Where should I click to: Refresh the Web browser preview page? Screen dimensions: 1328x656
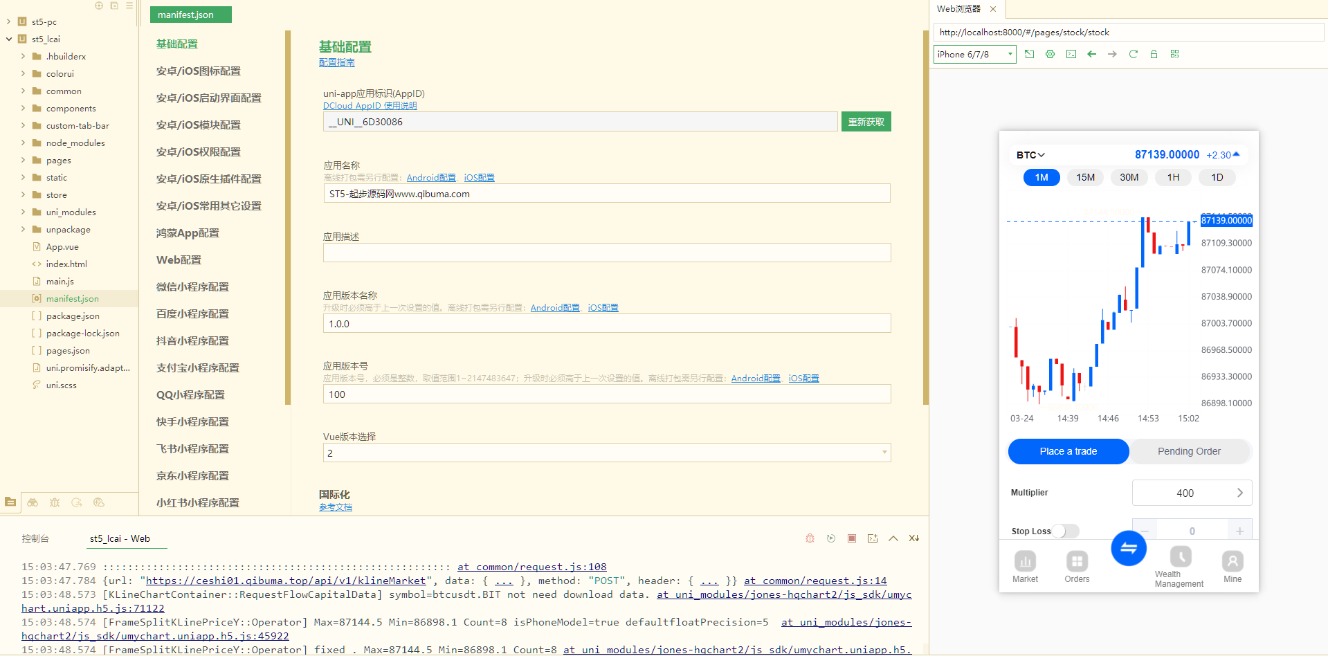click(x=1133, y=54)
